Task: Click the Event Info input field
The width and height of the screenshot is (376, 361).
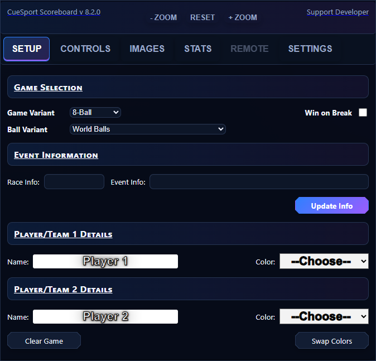Action: [x=259, y=182]
